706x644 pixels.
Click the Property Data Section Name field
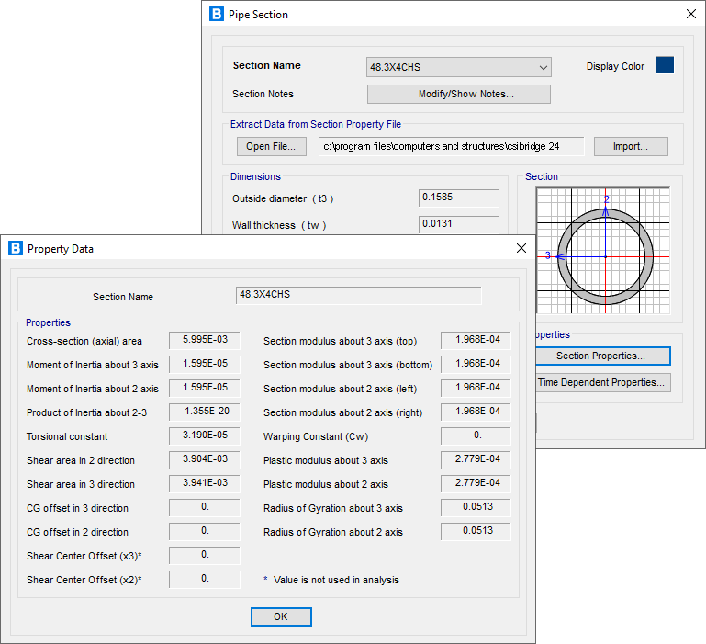(x=358, y=295)
